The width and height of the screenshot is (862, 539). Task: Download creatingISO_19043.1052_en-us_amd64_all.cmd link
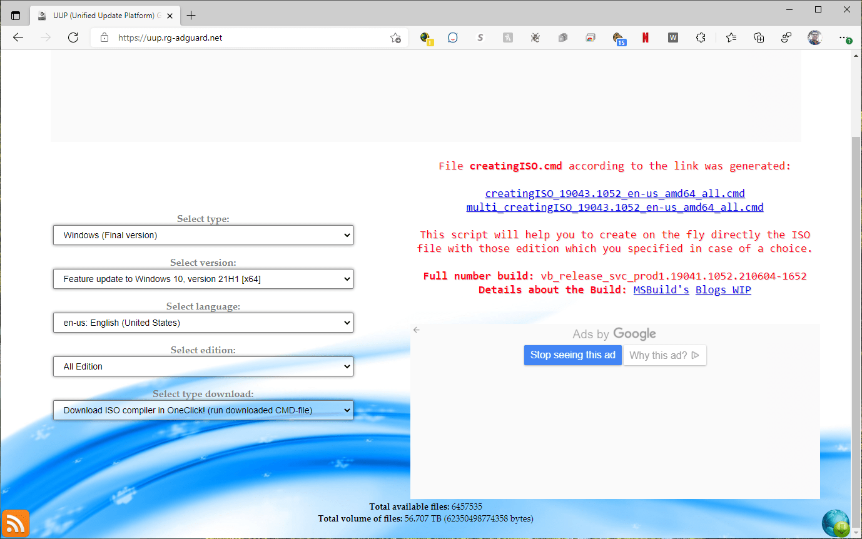pyautogui.click(x=614, y=193)
